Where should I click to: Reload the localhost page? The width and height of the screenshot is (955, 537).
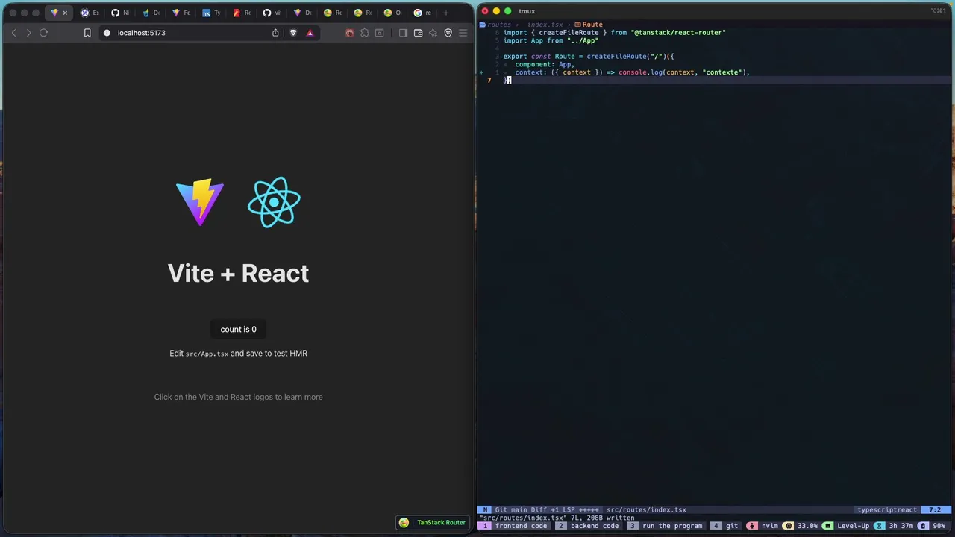(43, 33)
